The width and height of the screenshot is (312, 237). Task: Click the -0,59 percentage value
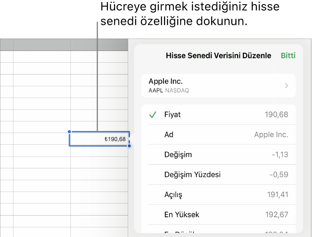pos(279,175)
